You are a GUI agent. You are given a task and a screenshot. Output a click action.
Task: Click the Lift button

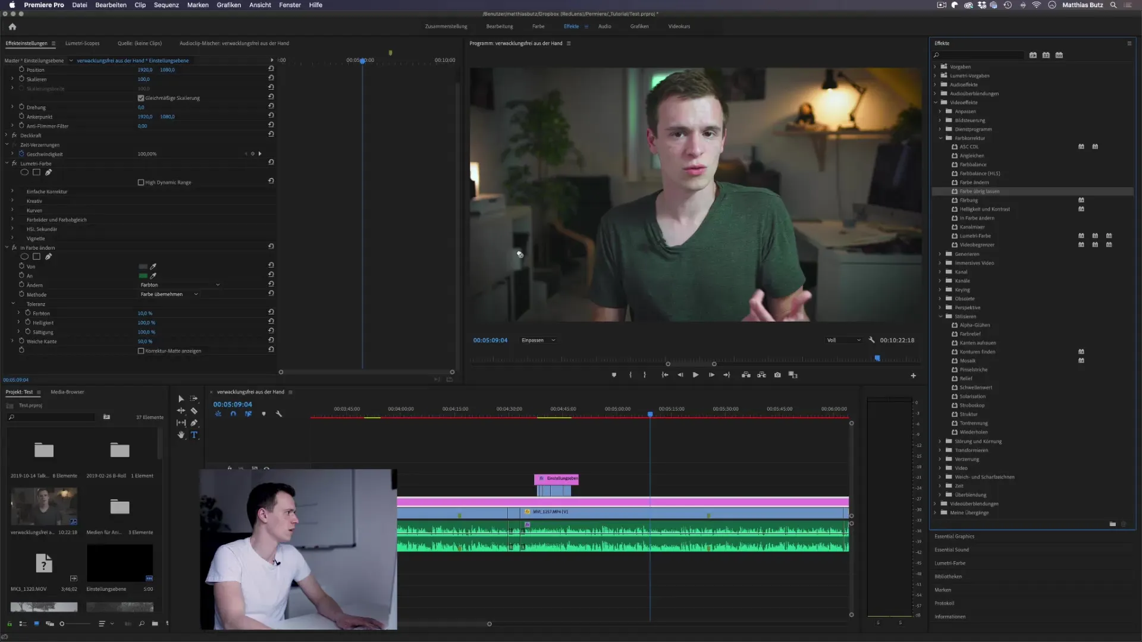(x=746, y=375)
